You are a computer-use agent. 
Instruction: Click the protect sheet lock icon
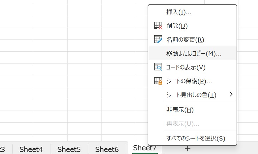point(158,81)
